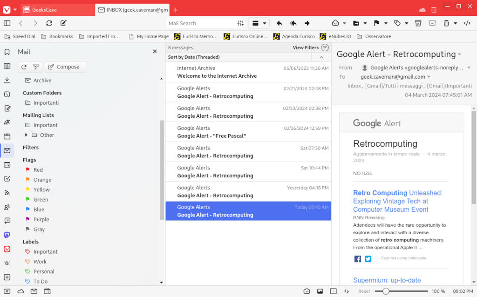Open the Feeds panel
Screen dimensions: 477x297
pyautogui.click(x=7, y=192)
